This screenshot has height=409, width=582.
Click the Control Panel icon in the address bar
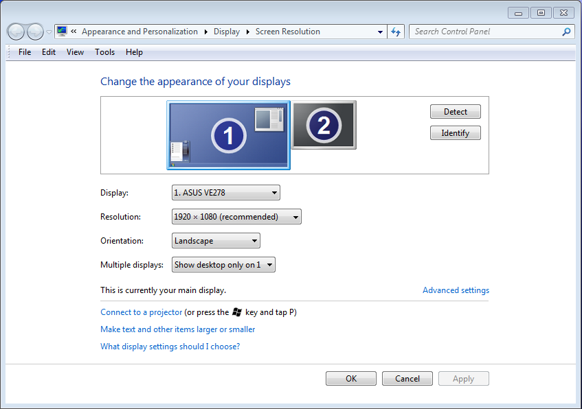click(x=61, y=31)
